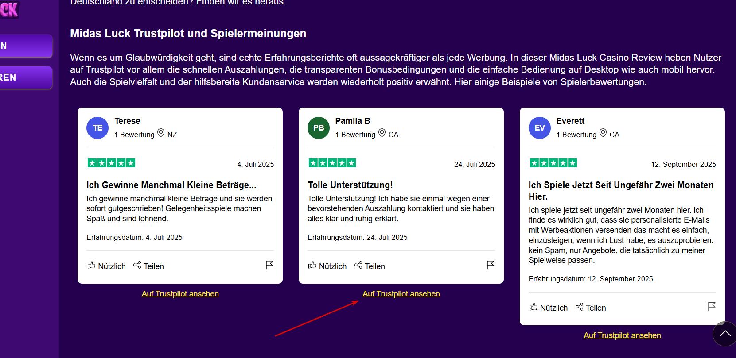Report Pamila B's review with flag icon
This screenshot has height=358, width=736.
[491, 265]
